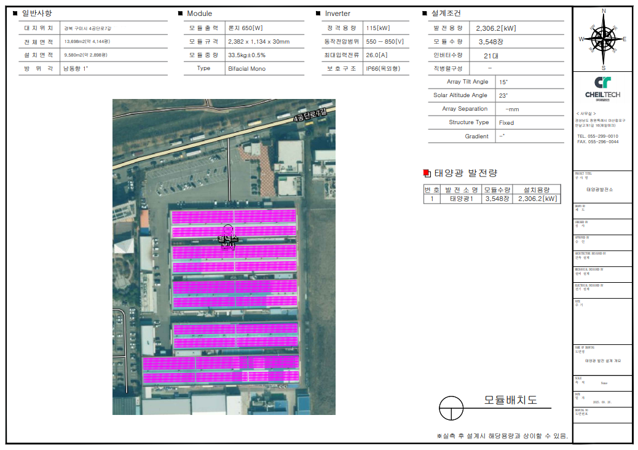Click the black bullet beside 일반사항
The width and height of the screenshot is (638, 450).
[x=15, y=14]
